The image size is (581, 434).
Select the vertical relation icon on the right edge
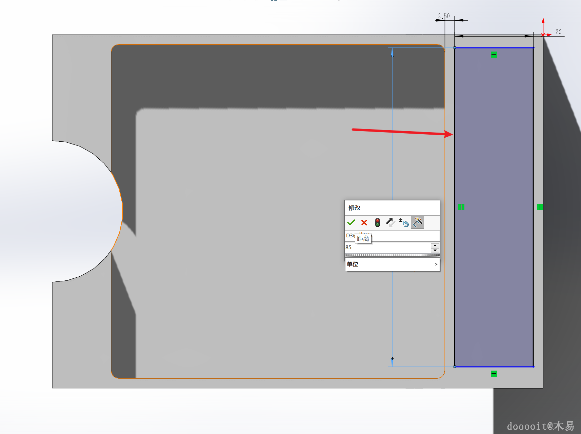pyautogui.click(x=540, y=207)
